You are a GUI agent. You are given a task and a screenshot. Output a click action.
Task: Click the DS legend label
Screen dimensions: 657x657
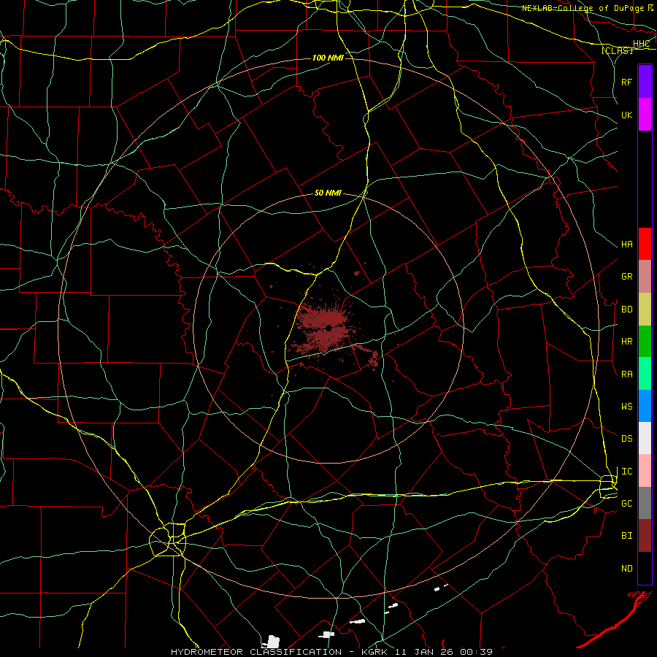click(x=626, y=439)
